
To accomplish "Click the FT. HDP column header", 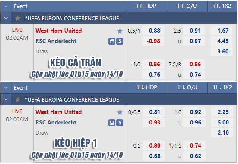I will [146, 6].
